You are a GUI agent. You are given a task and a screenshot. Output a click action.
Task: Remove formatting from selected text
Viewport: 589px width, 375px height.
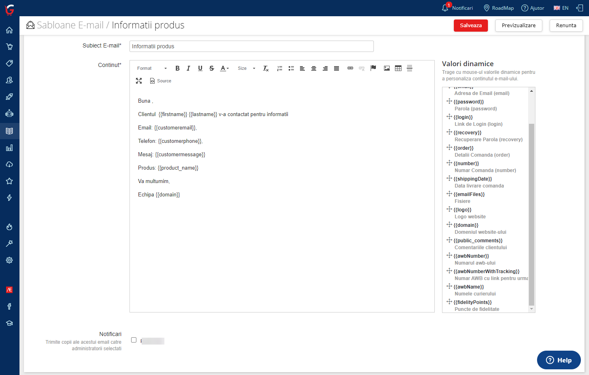pyautogui.click(x=266, y=68)
